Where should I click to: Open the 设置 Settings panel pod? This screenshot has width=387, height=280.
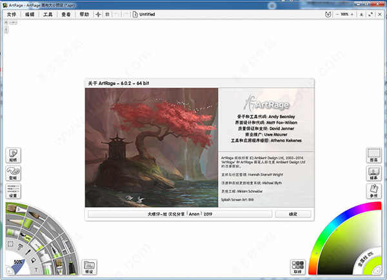pos(13,191)
